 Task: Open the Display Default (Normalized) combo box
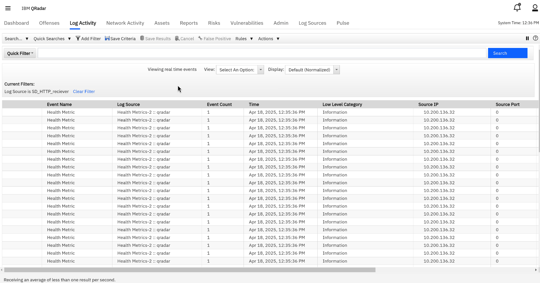312,70
